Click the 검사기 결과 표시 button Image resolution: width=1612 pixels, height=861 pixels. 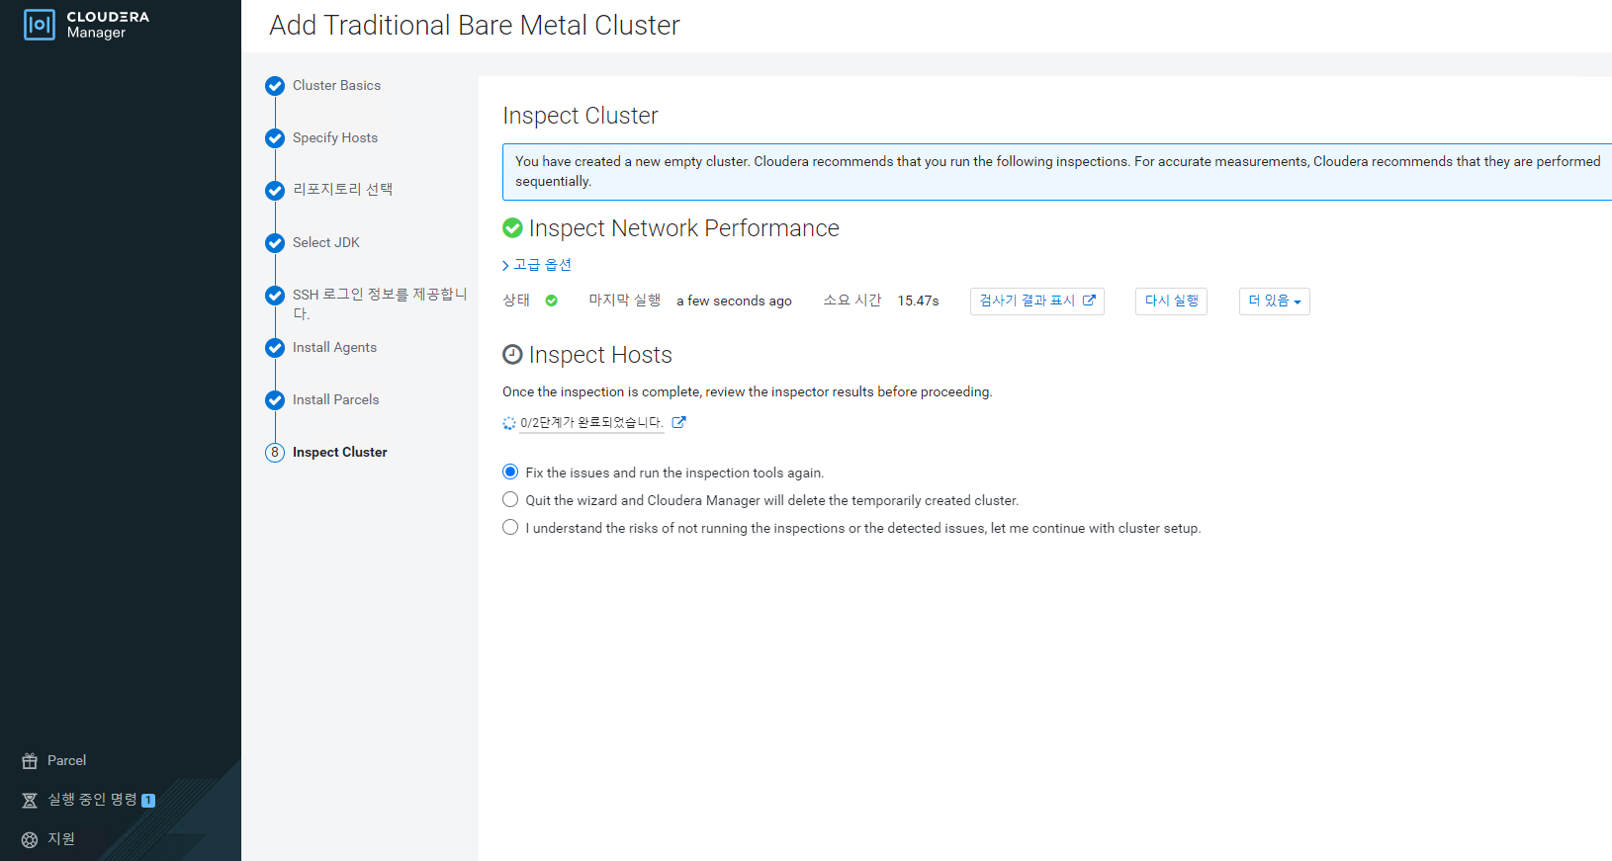[1037, 301]
